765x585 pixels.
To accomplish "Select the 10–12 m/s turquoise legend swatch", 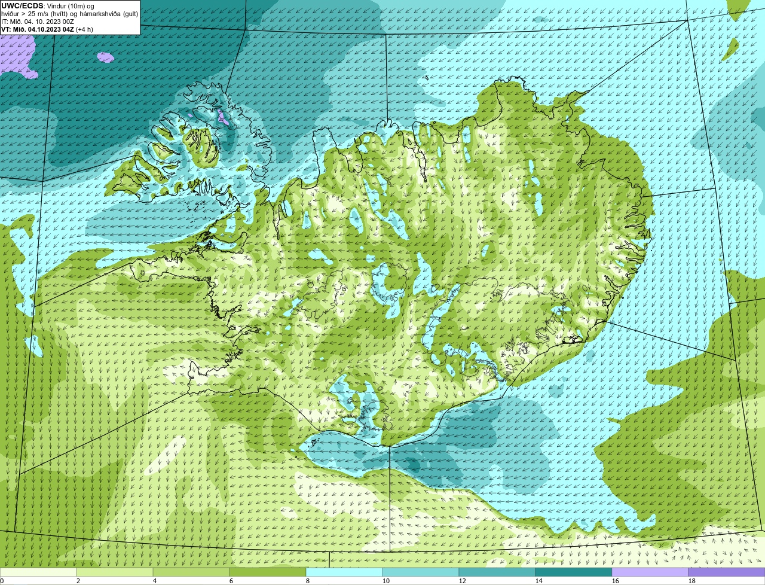I will [421, 572].
